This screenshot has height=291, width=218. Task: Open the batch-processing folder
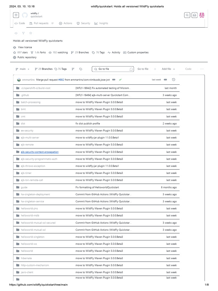point(31,102)
